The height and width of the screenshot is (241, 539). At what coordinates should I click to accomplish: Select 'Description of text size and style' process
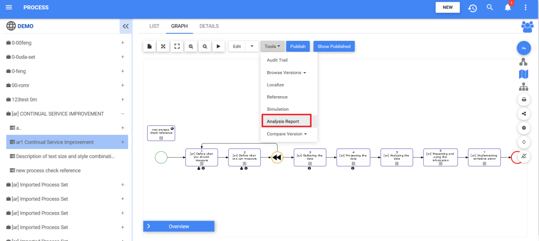click(65, 156)
